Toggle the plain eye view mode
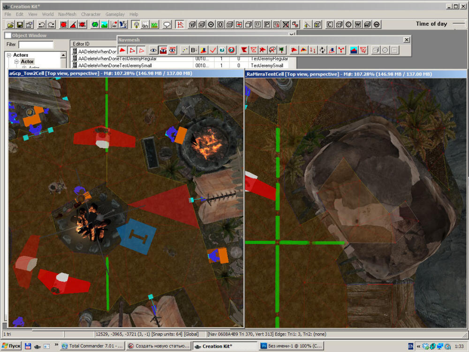Viewport: 469px width, 352px height. pos(153,50)
